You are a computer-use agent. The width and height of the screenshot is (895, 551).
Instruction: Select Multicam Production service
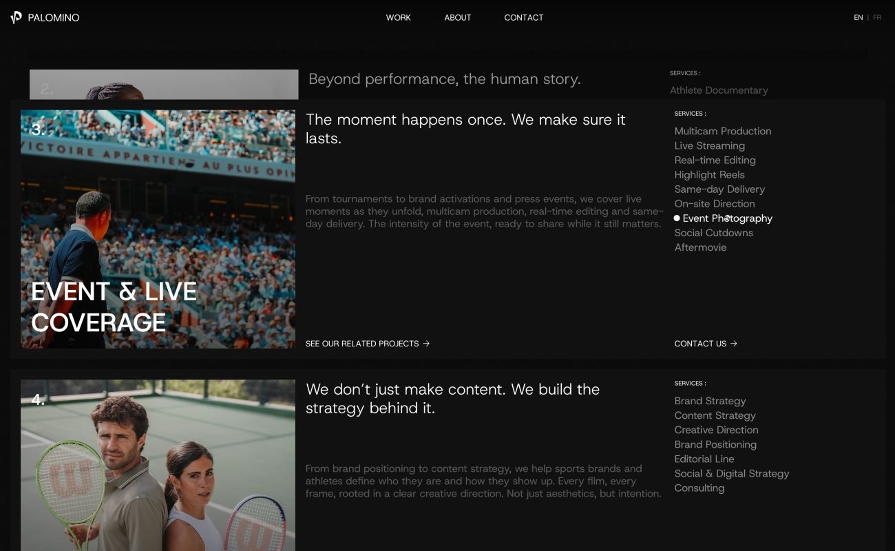[x=723, y=132]
